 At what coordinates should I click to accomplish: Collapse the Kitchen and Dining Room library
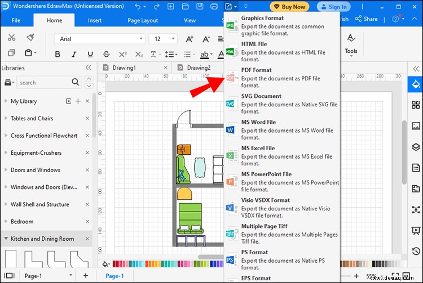click(x=6, y=239)
